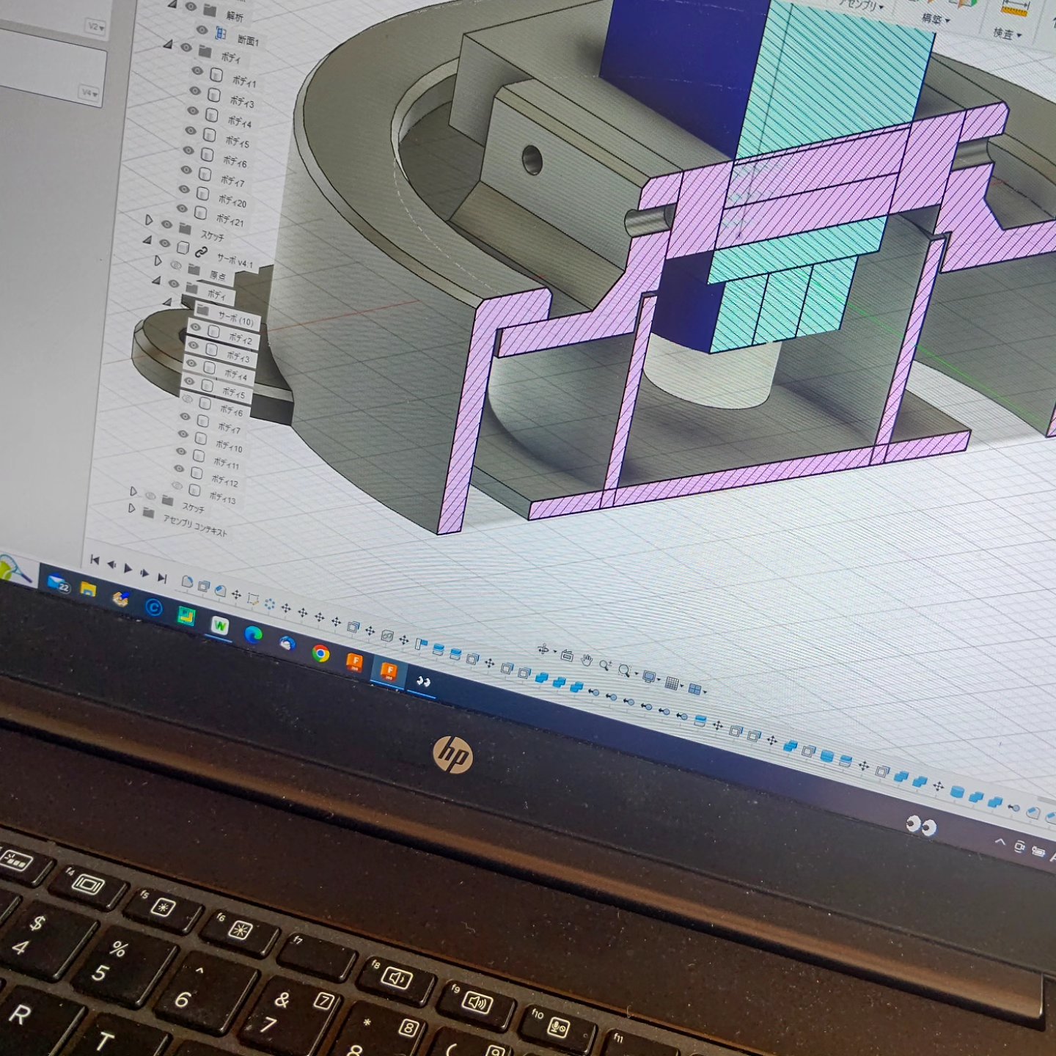Step forward one timeline feature

(x=145, y=573)
